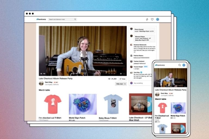This screenshot has width=209, height=139.
Task: Open the Late Checkout LP vinyl image on desktop
Action: pos(140,104)
